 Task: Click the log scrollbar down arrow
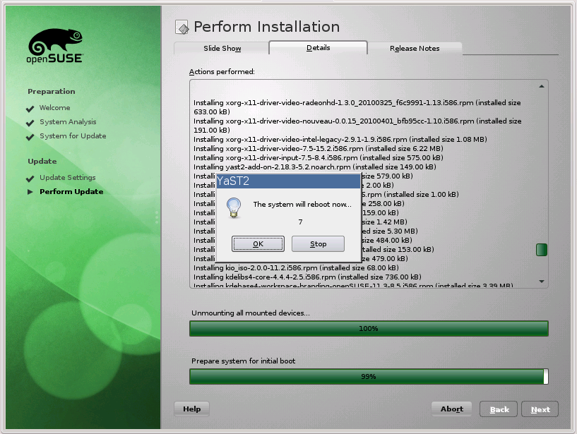point(541,282)
